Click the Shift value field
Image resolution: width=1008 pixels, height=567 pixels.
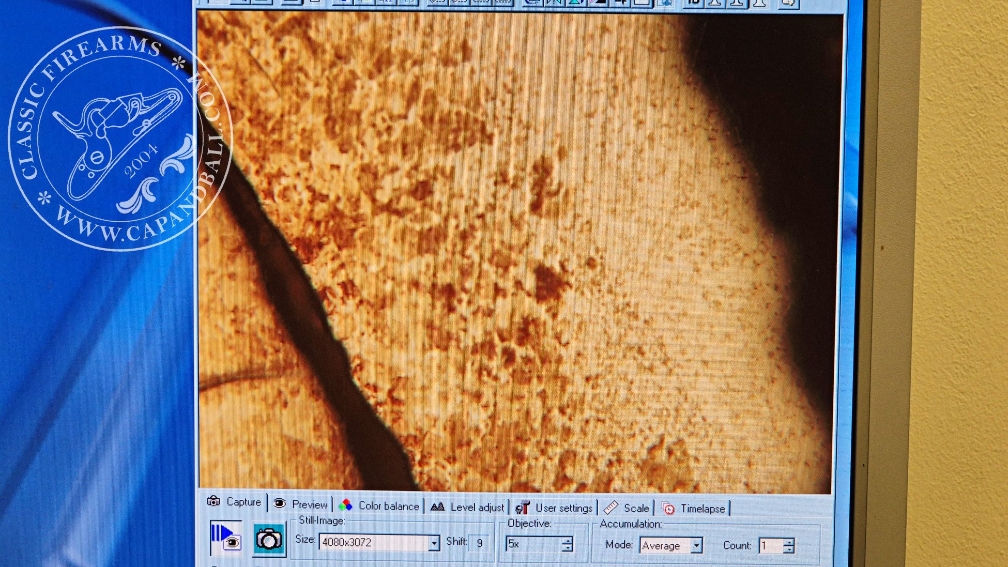(479, 543)
